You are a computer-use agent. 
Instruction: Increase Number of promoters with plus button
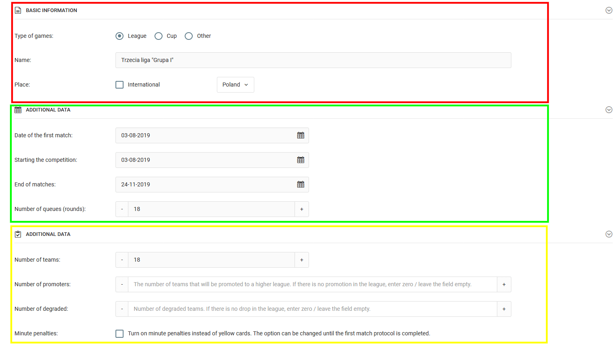point(504,285)
